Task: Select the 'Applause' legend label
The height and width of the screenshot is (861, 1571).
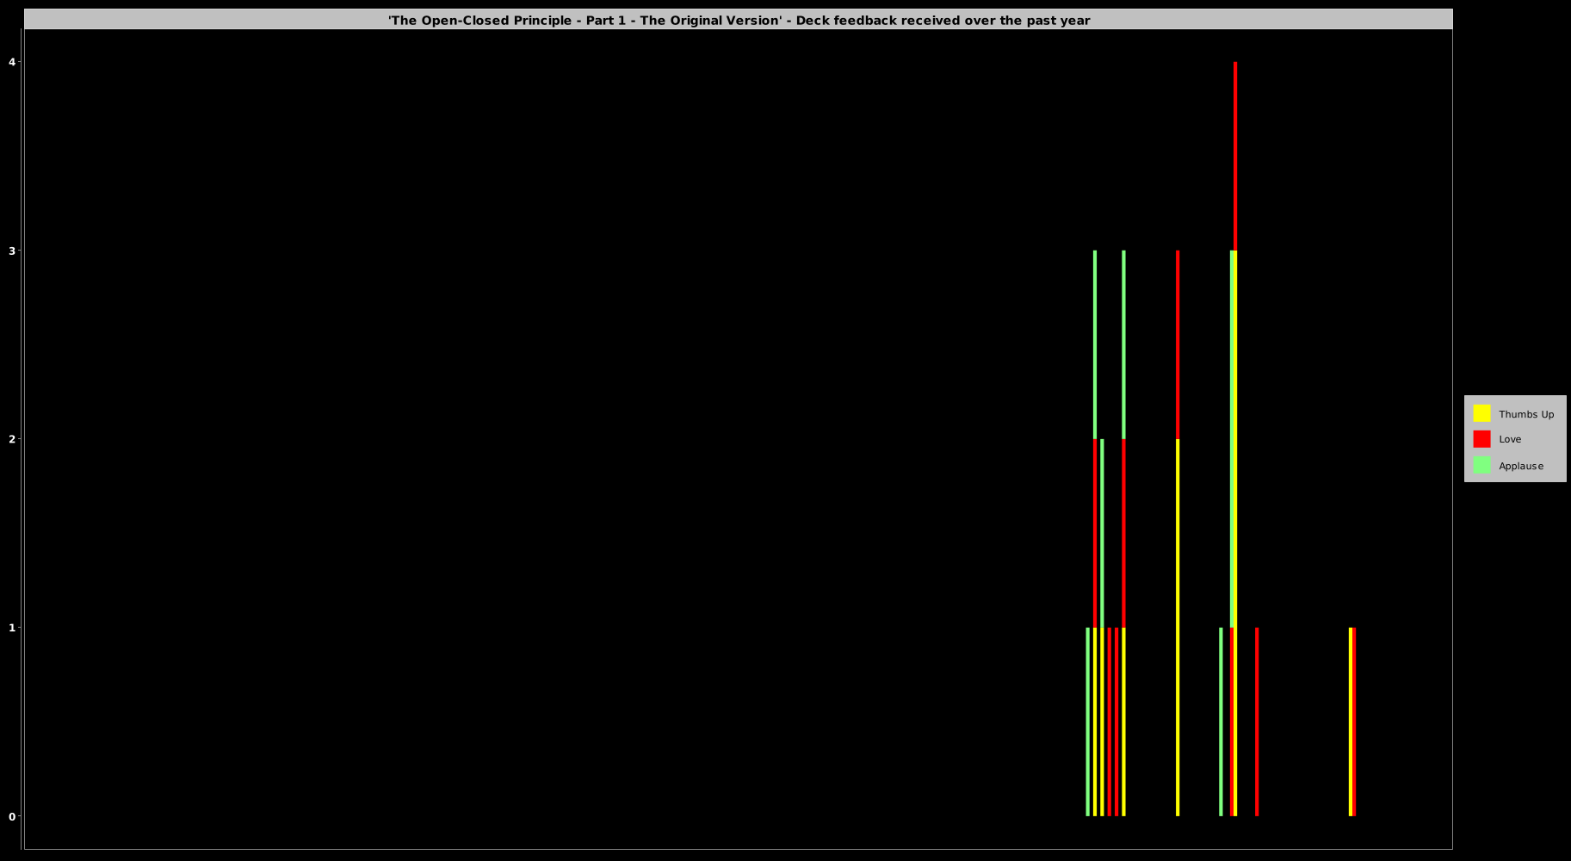Action: coord(1521,466)
